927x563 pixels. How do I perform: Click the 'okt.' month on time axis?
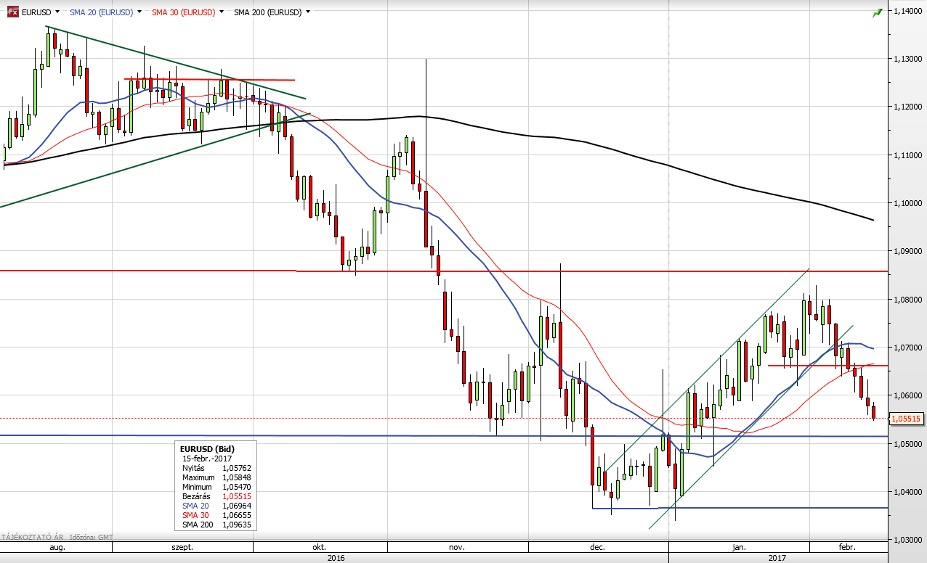coord(318,547)
